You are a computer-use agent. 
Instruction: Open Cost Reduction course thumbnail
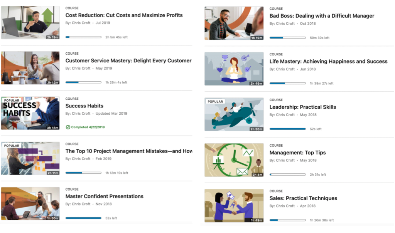coord(30,22)
